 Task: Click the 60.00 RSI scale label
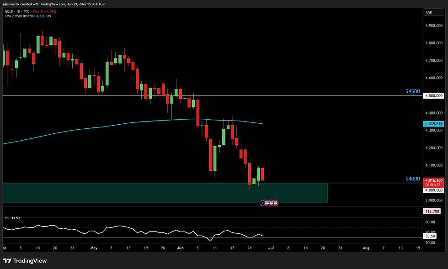pyautogui.click(x=430, y=222)
